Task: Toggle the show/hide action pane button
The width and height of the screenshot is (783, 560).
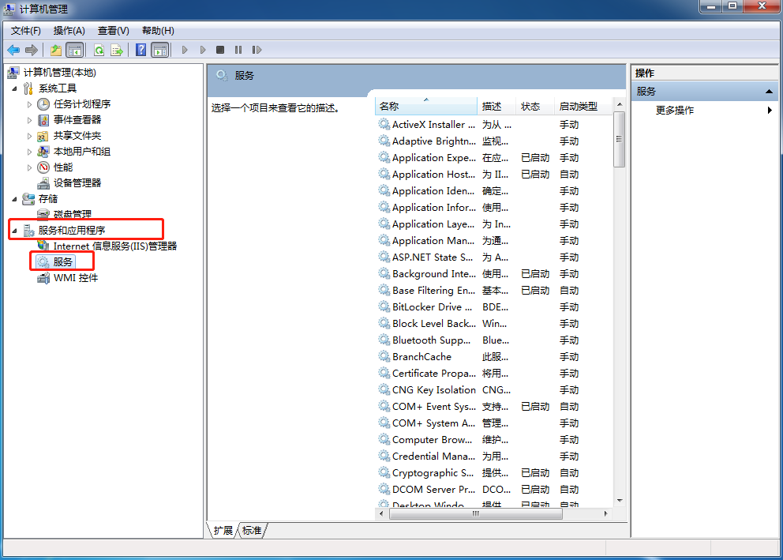Action: [x=160, y=50]
